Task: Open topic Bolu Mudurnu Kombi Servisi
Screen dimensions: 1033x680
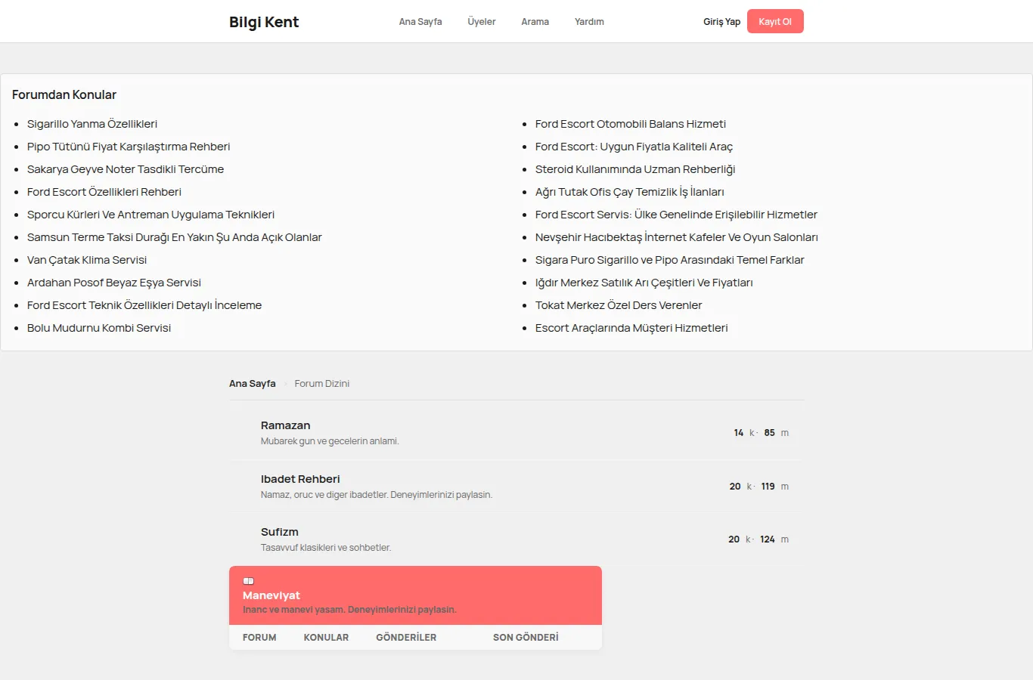Action: [99, 328]
